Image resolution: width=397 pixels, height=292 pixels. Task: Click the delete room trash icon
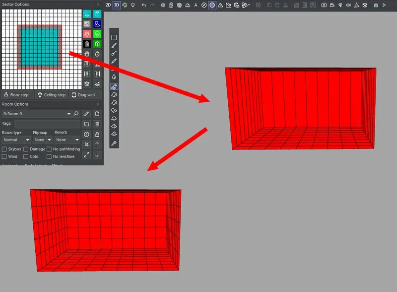tap(98, 124)
